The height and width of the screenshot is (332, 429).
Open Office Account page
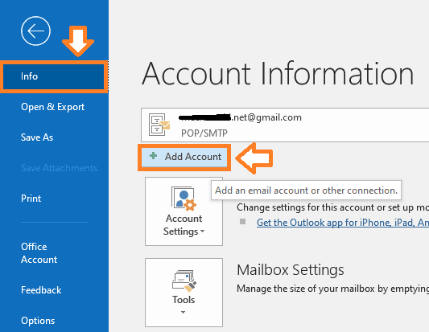click(39, 253)
